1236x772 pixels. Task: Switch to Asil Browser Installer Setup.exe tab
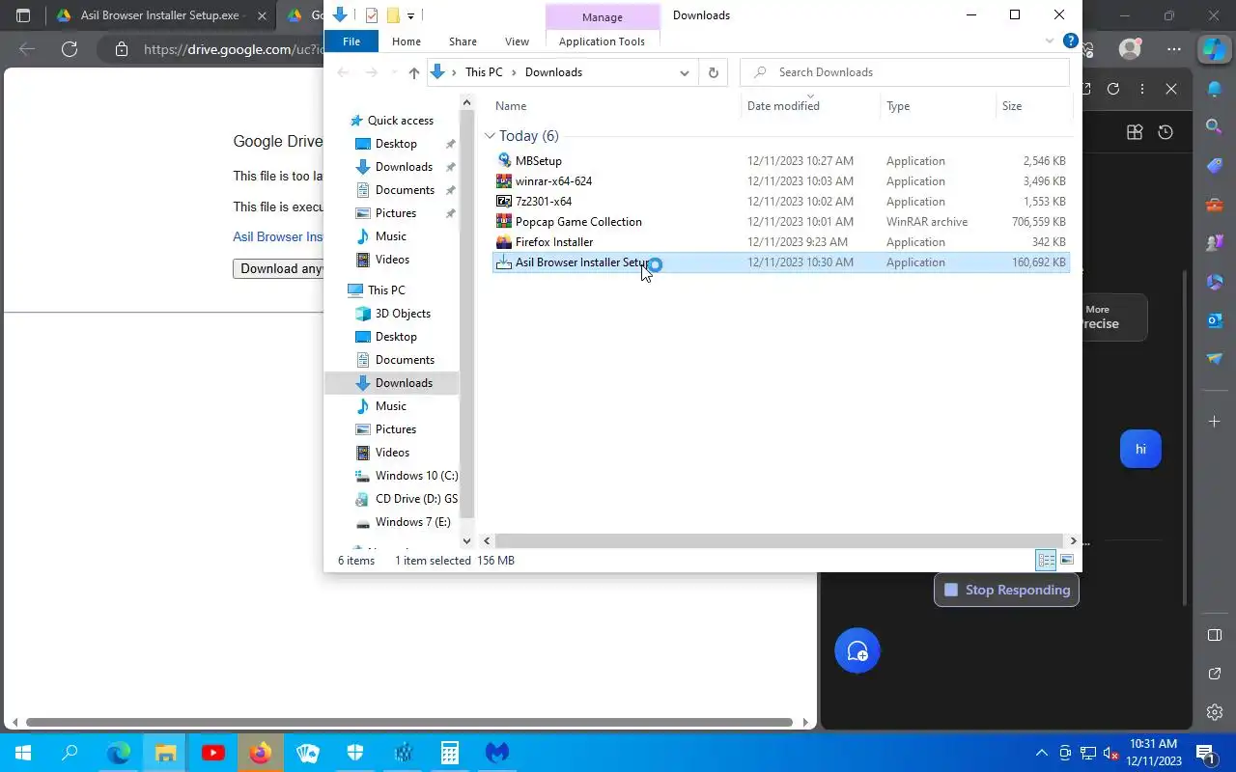pyautogui.click(x=160, y=15)
